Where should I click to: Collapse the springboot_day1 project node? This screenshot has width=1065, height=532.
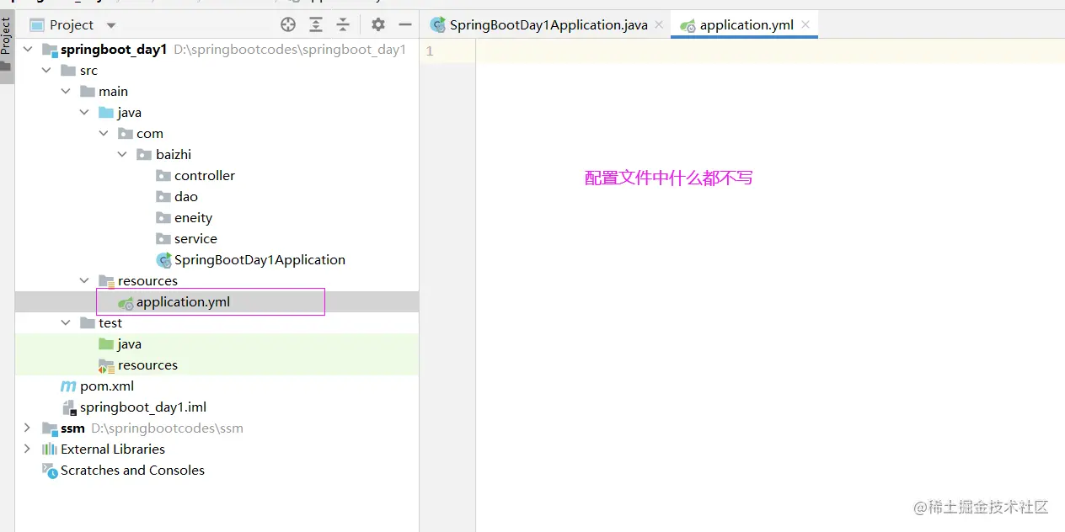28,49
